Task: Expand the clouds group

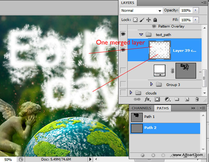Action: pyautogui.click(x=131, y=93)
